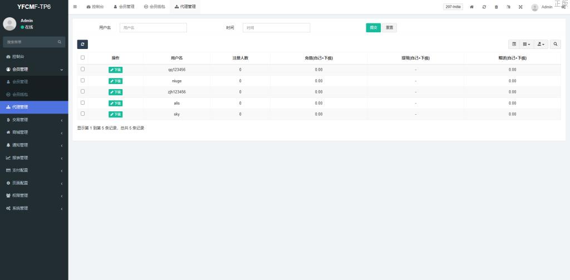The height and width of the screenshot is (280, 570).
Task: Focus the 用户名 username input field
Action: [x=153, y=28]
